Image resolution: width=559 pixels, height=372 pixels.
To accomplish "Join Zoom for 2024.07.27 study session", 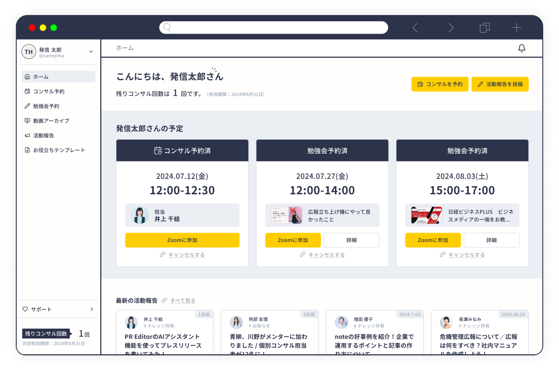I will coord(293,240).
